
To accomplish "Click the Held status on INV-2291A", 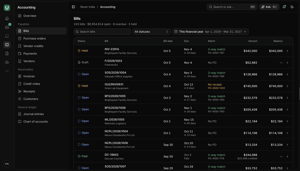I will (x=83, y=51).
